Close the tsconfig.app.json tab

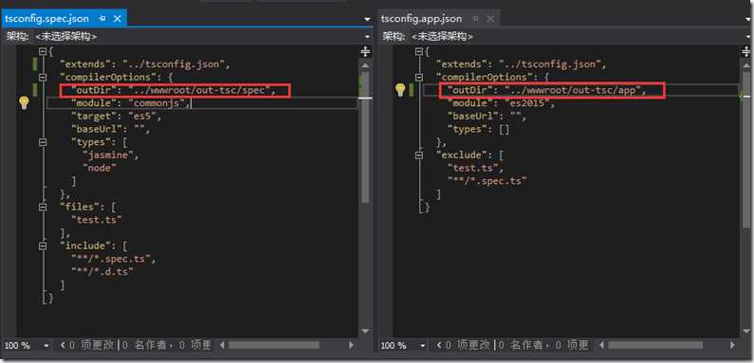(490, 18)
